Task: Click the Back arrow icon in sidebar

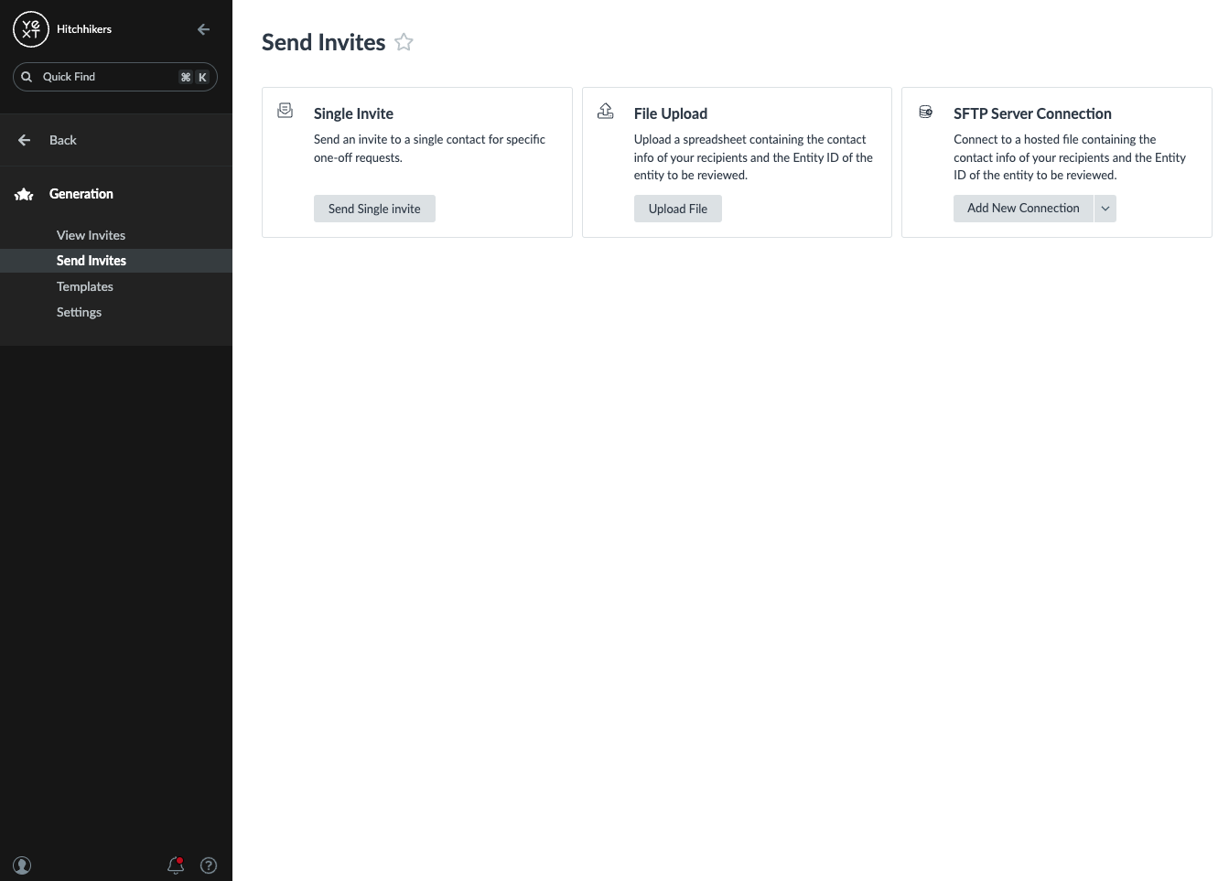Action: (25, 140)
